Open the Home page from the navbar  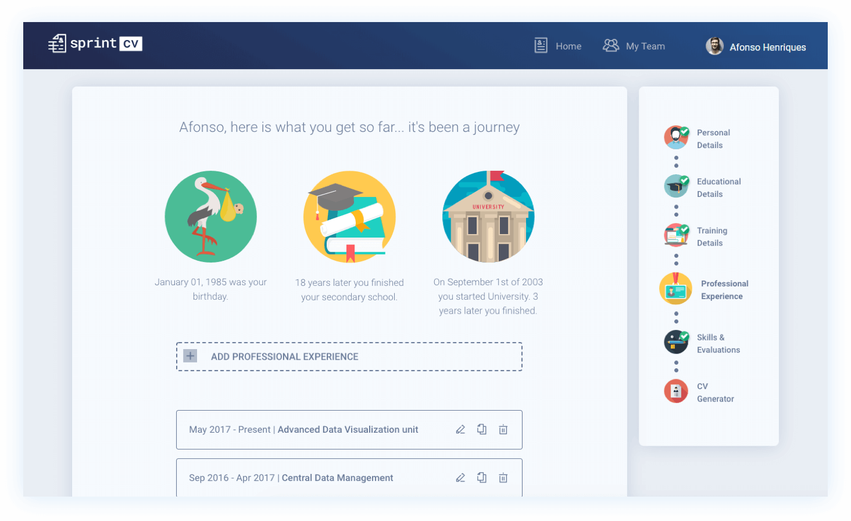tap(558, 46)
